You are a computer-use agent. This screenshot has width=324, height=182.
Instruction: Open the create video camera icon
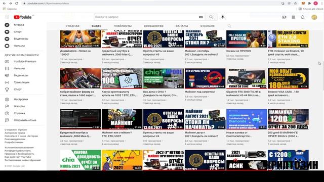(284, 17)
